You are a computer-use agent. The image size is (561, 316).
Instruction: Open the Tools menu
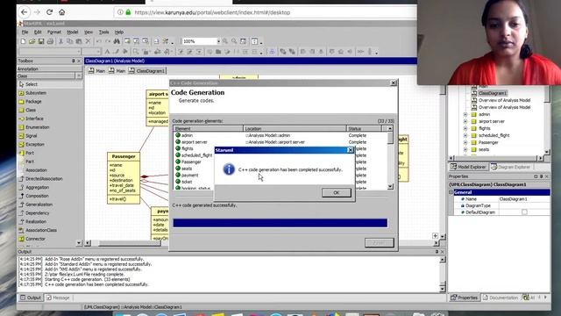click(x=103, y=32)
